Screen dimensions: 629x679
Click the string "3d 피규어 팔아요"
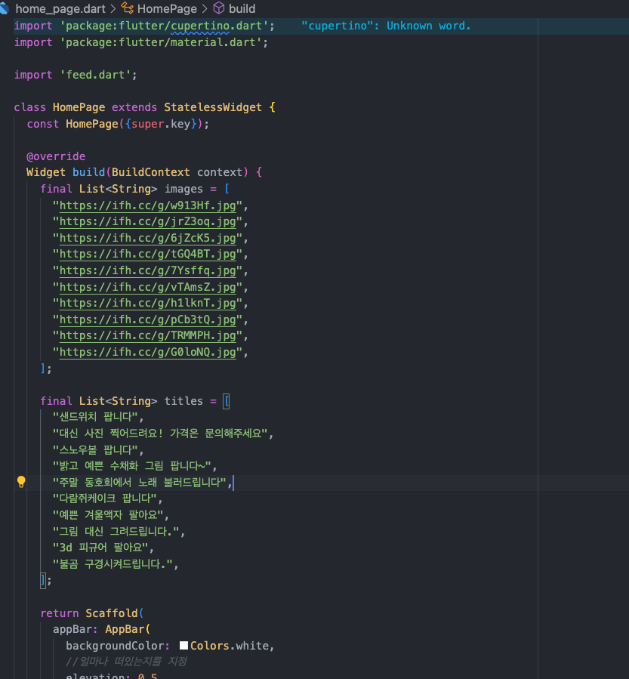(x=100, y=548)
